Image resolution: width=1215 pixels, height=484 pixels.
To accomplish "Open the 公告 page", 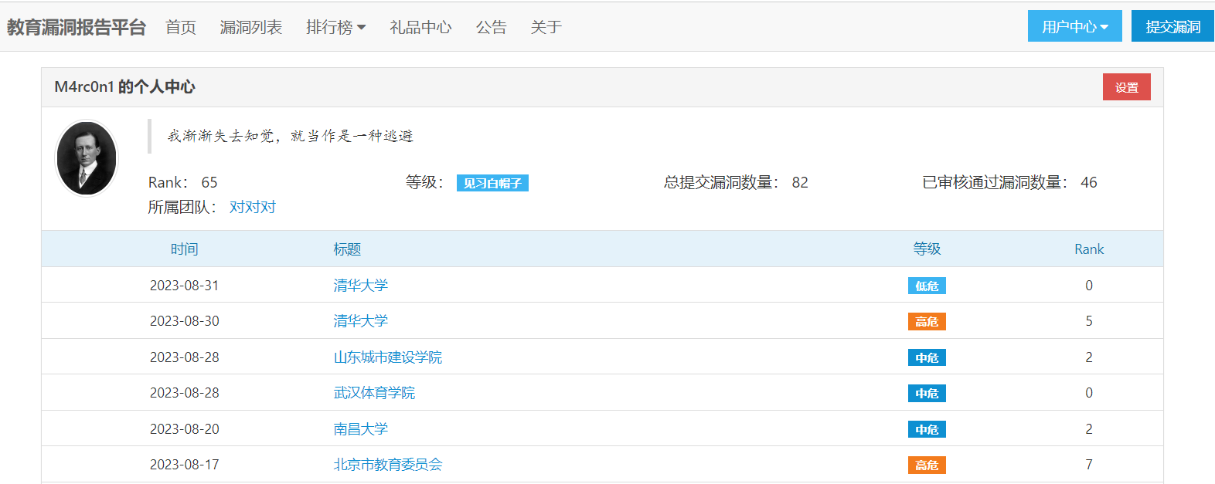I will pyautogui.click(x=491, y=27).
